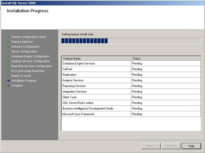This screenshot has width=205, height=153.
Task: Click the checkmark icon beside Ready to Install
Action: (8, 76)
